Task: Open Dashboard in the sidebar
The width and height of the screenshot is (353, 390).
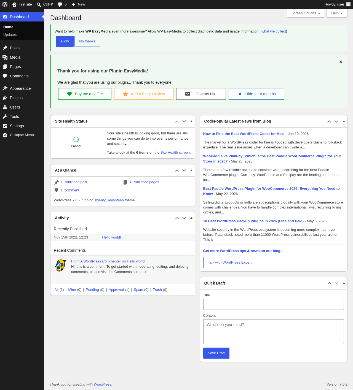Action: pos(22,17)
